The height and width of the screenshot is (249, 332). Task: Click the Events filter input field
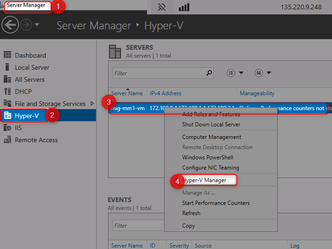click(x=139, y=225)
